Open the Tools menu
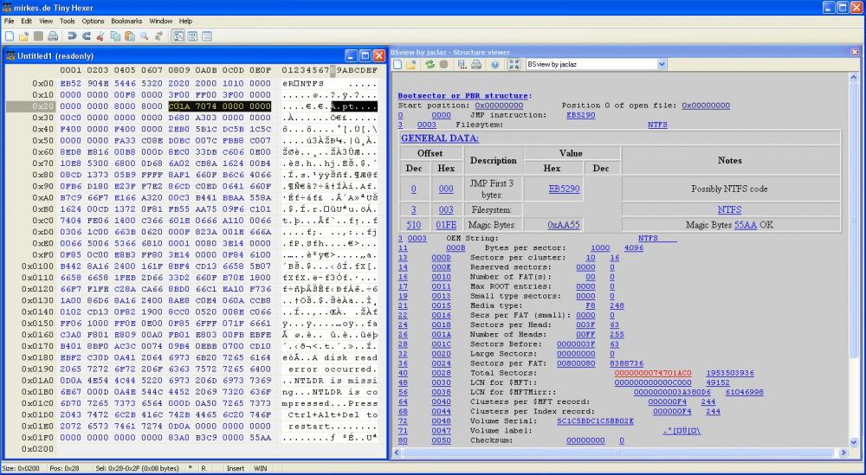Screen dimensions: 866x475 click(x=67, y=21)
